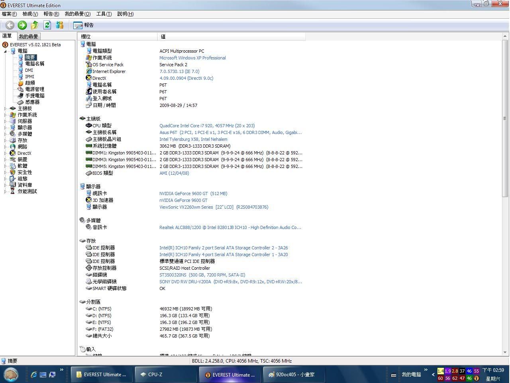Open the Realtek ALC888/1200 audio link
The height and width of the screenshot is (383, 510).
point(230,227)
